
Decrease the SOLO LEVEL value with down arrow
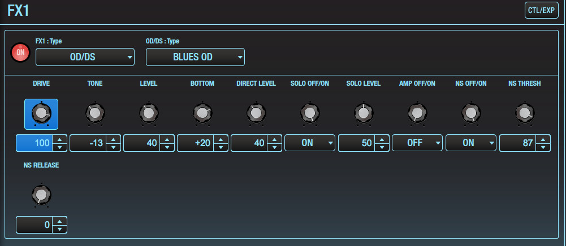pos(382,147)
